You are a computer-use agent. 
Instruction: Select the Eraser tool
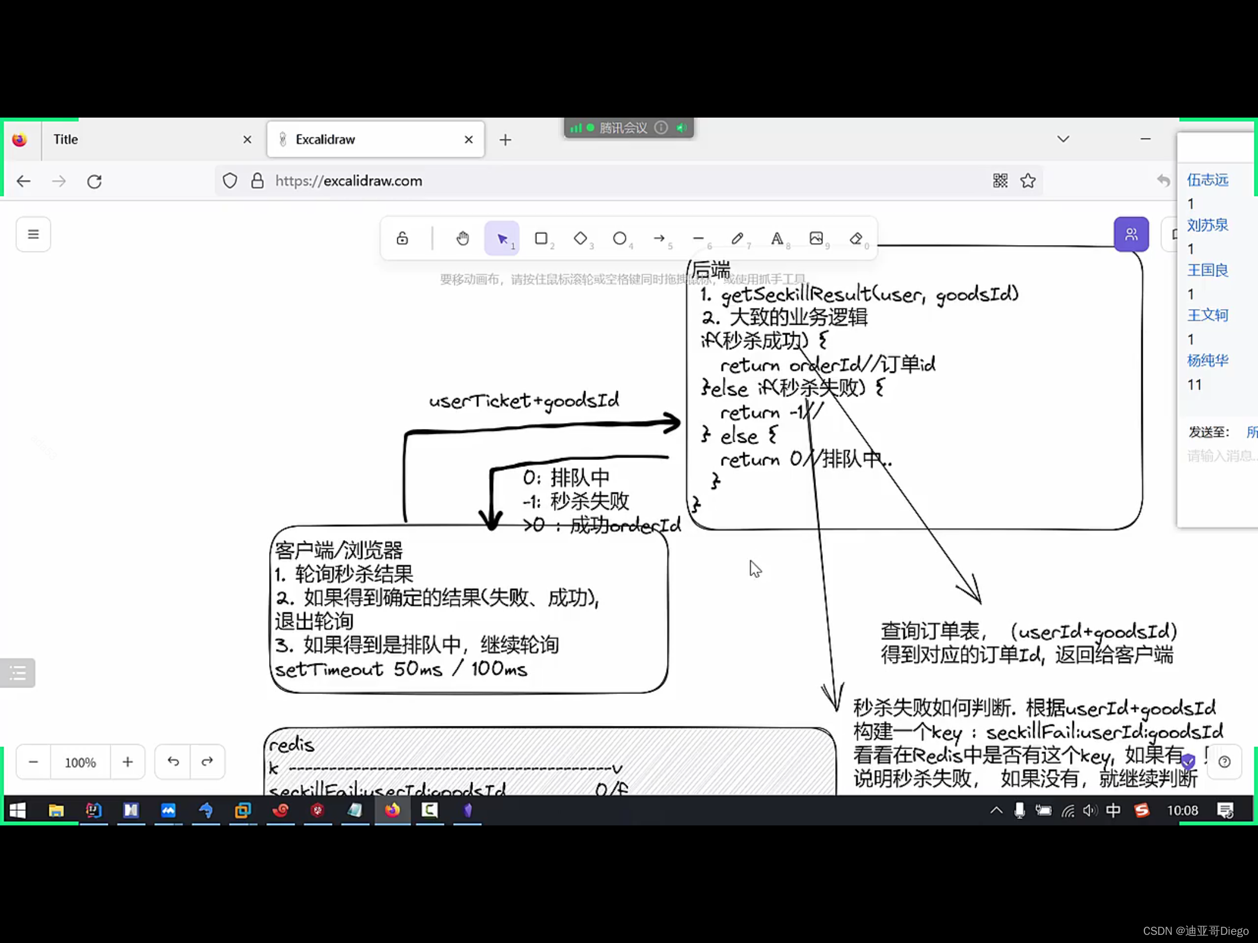pos(856,238)
